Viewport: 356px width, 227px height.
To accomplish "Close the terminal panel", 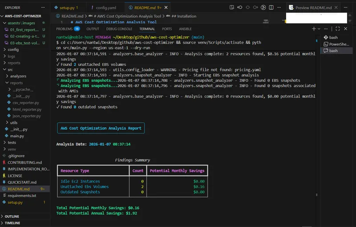I will click(346, 29).
